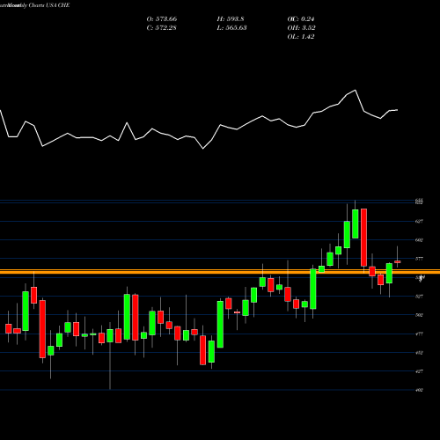
Task: Click the 502 price axis label
Action: pos(419,315)
